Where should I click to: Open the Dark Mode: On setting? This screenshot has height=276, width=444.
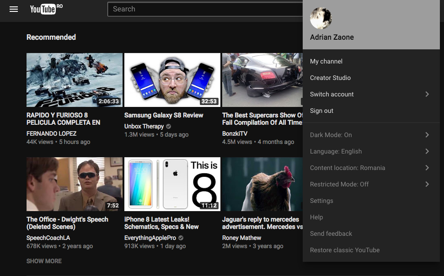[x=331, y=135]
